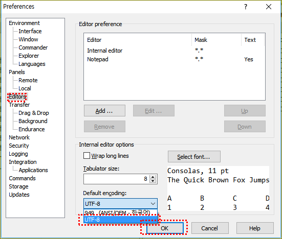
Task: Click the question mark help icon
Action: pos(246,7)
